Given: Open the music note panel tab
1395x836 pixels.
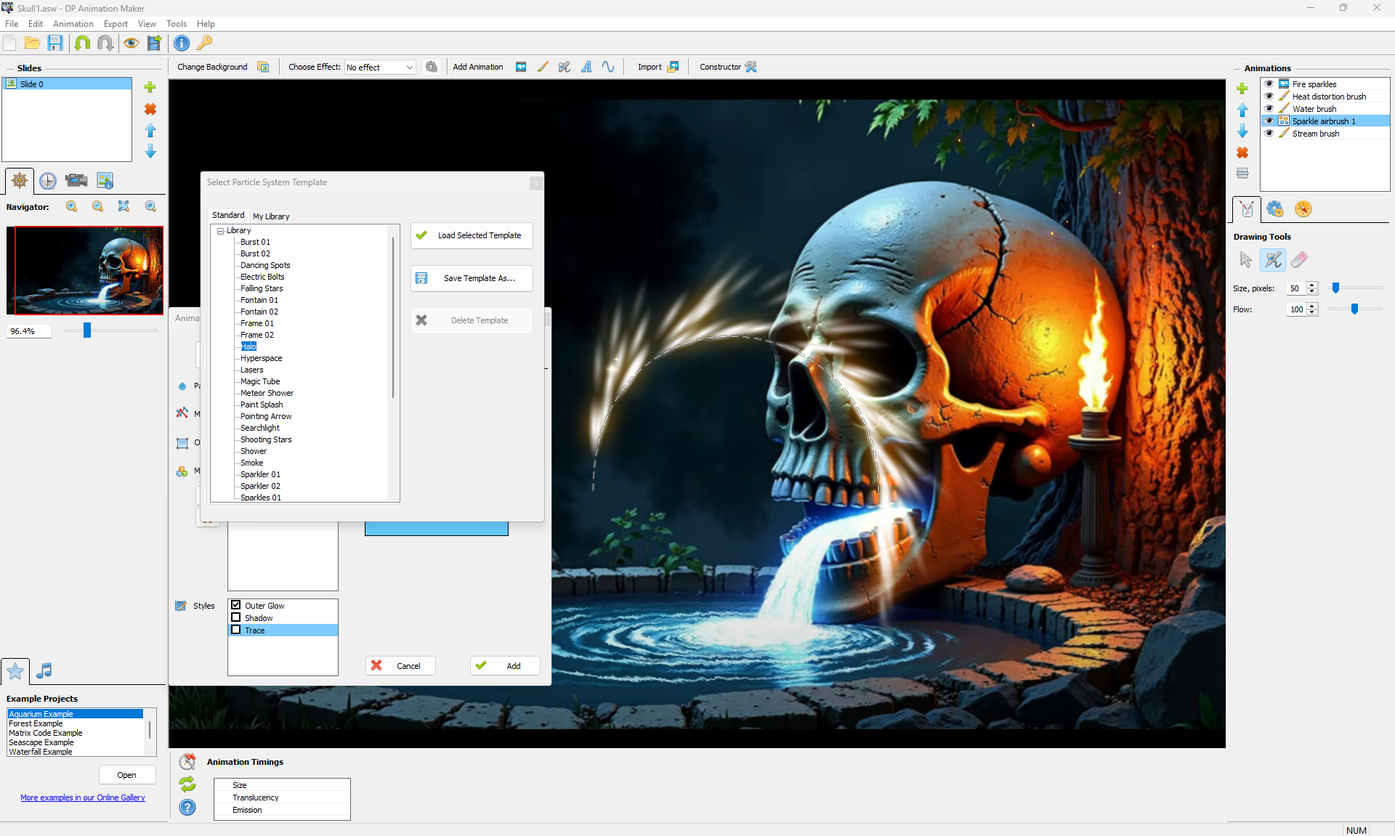Looking at the screenshot, I should tap(44, 670).
